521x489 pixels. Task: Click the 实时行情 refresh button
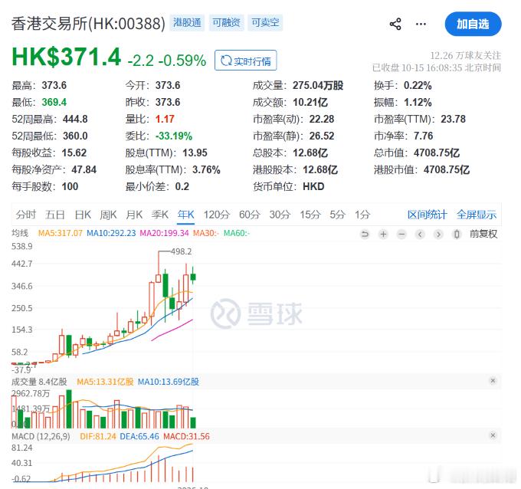click(x=245, y=61)
